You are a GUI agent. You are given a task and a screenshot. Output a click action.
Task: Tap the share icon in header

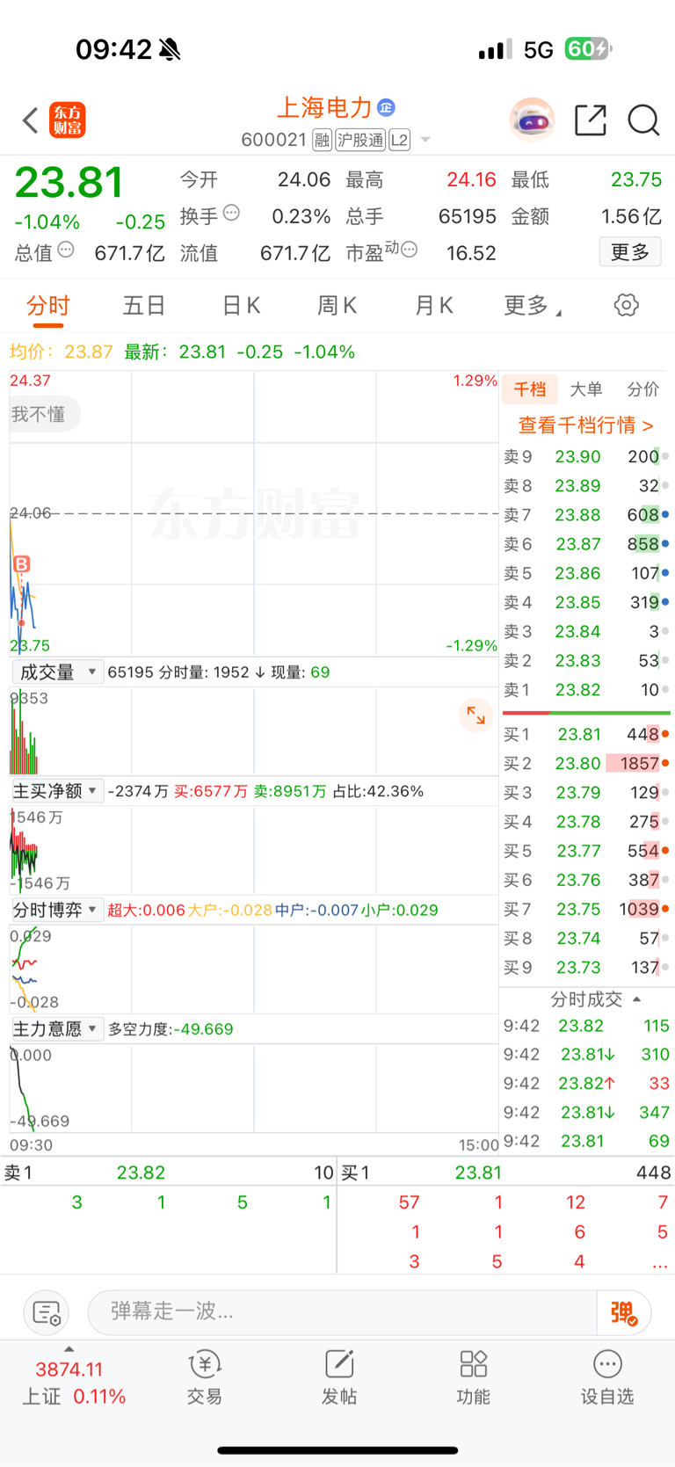(x=591, y=120)
